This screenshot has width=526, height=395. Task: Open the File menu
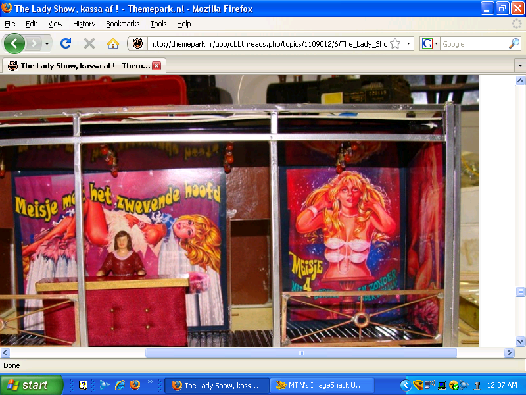coord(10,24)
